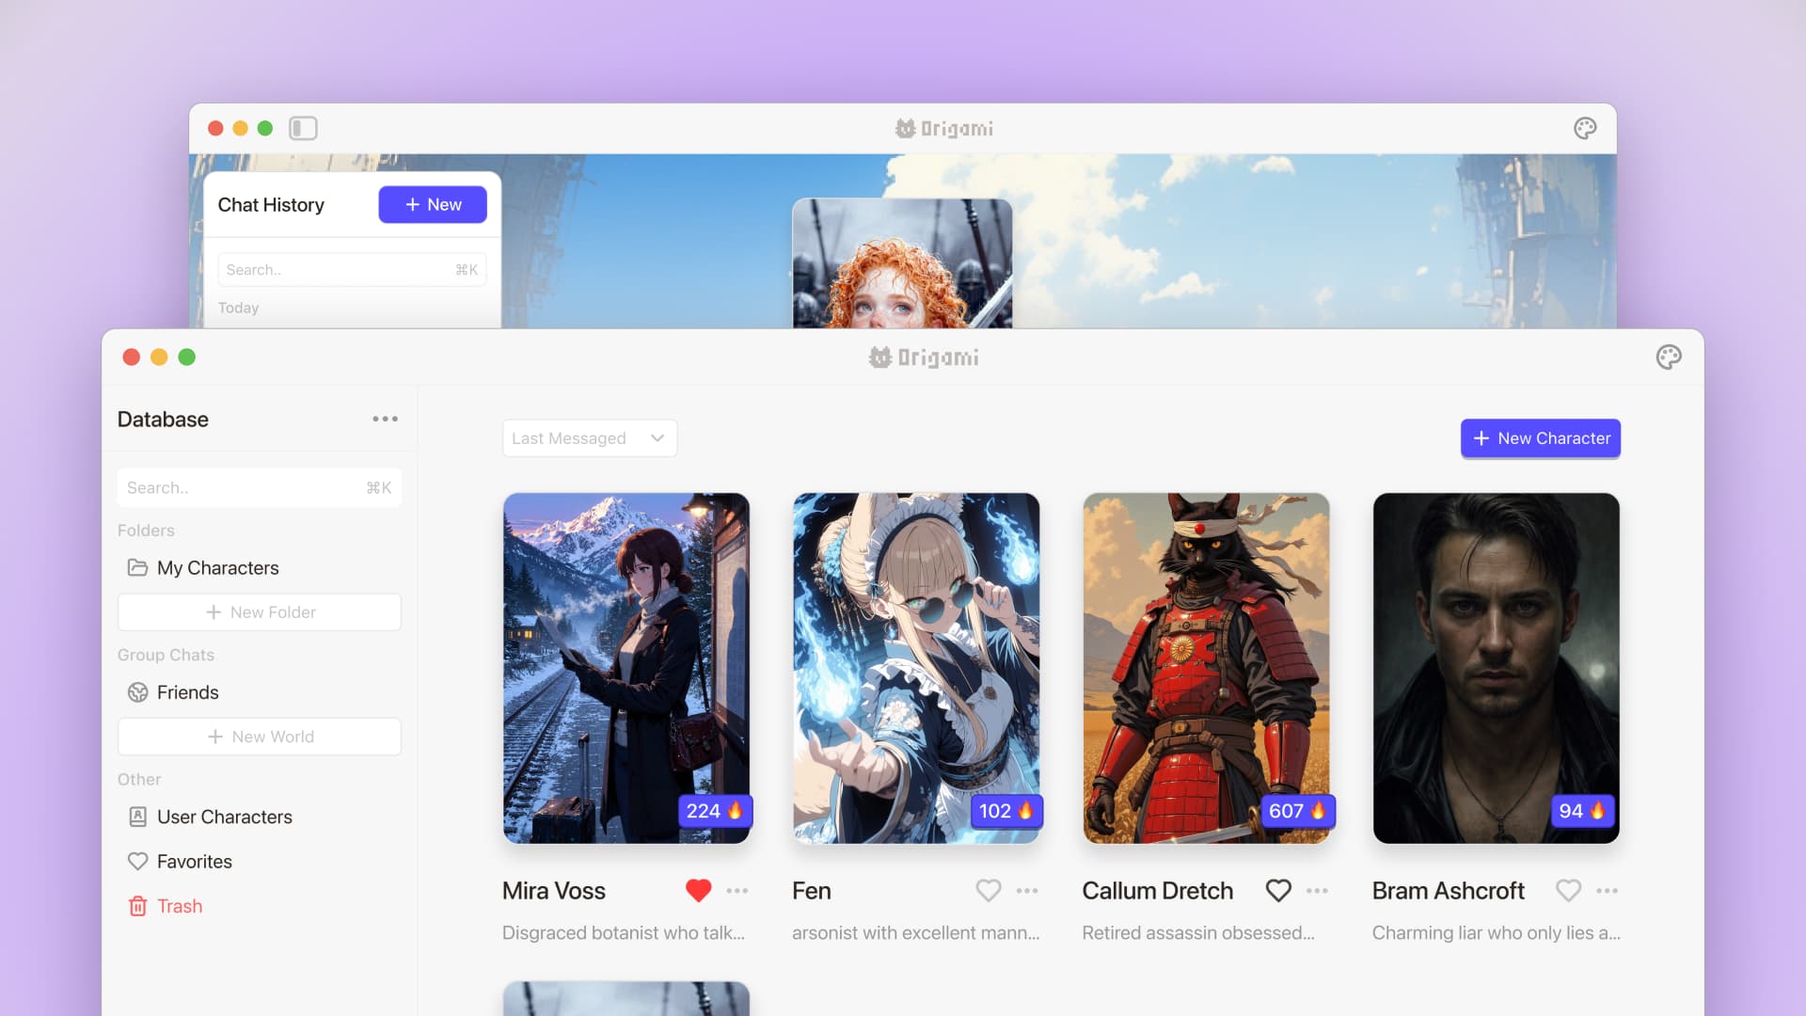This screenshot has width=1806, height=1016.
Task: Add a New Folder
Action: [x=260, y=612]
